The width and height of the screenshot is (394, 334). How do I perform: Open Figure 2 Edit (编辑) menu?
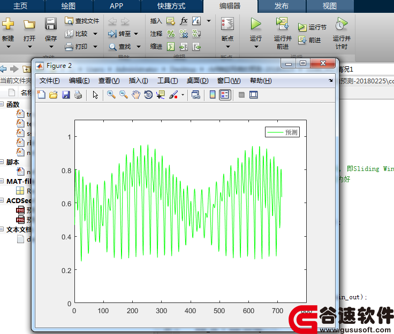click(x=79, y=81)
